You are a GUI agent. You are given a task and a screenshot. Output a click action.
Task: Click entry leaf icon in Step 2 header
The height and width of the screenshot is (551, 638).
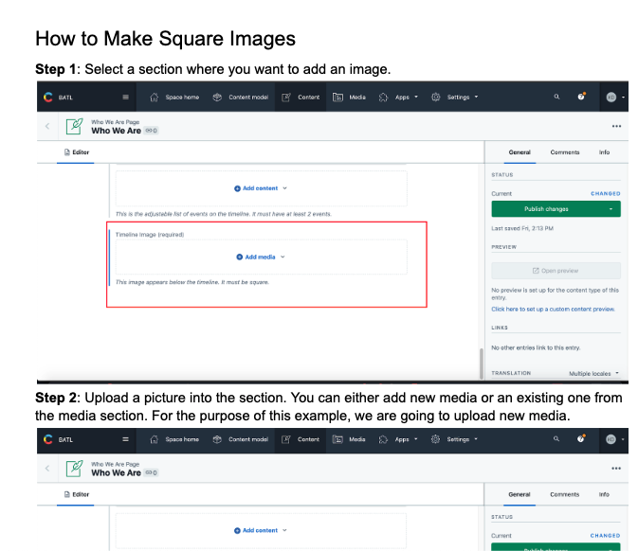[75, 469]
